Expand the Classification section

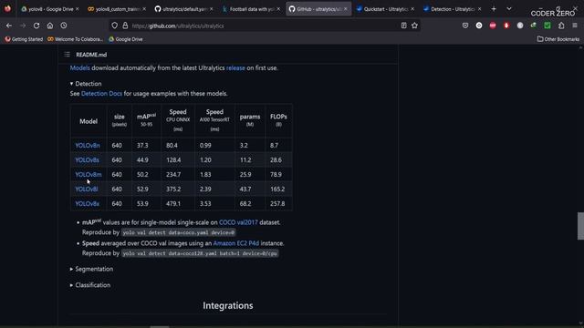90,285
